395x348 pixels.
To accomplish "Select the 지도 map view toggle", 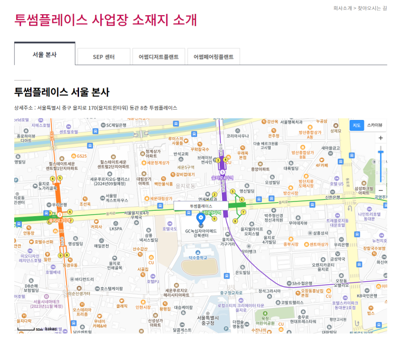I will click(x=356, y=125).
